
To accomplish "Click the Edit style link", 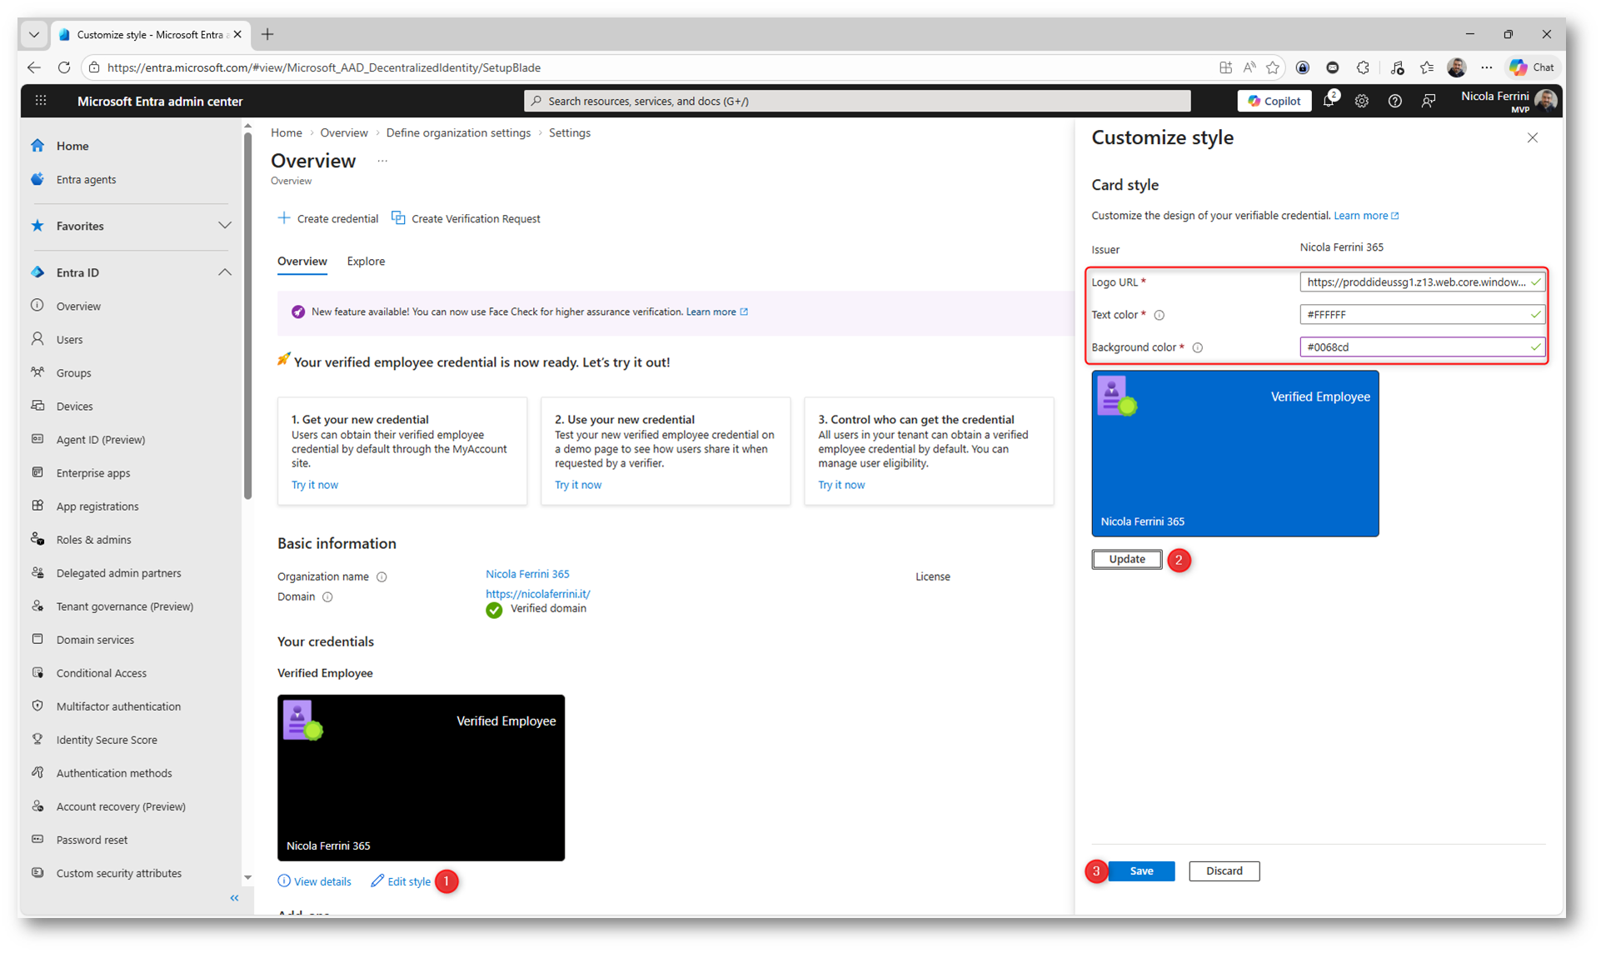I will (408, 881).
